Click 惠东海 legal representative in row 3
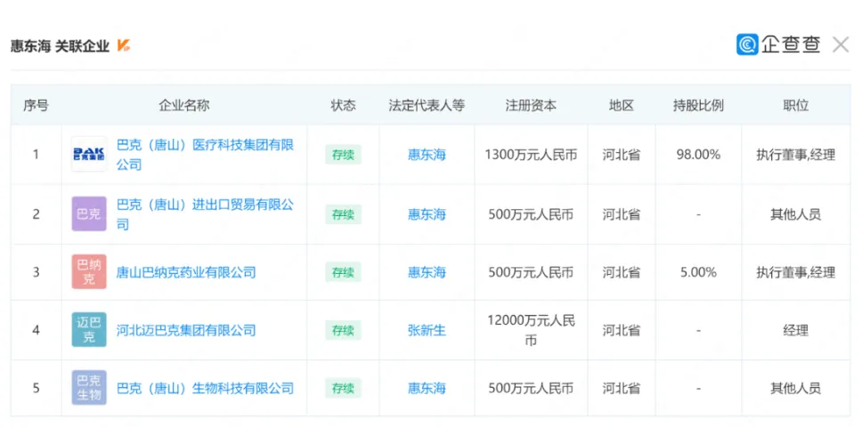This screenshot has width=862, height=427. [x=427, y=272]
